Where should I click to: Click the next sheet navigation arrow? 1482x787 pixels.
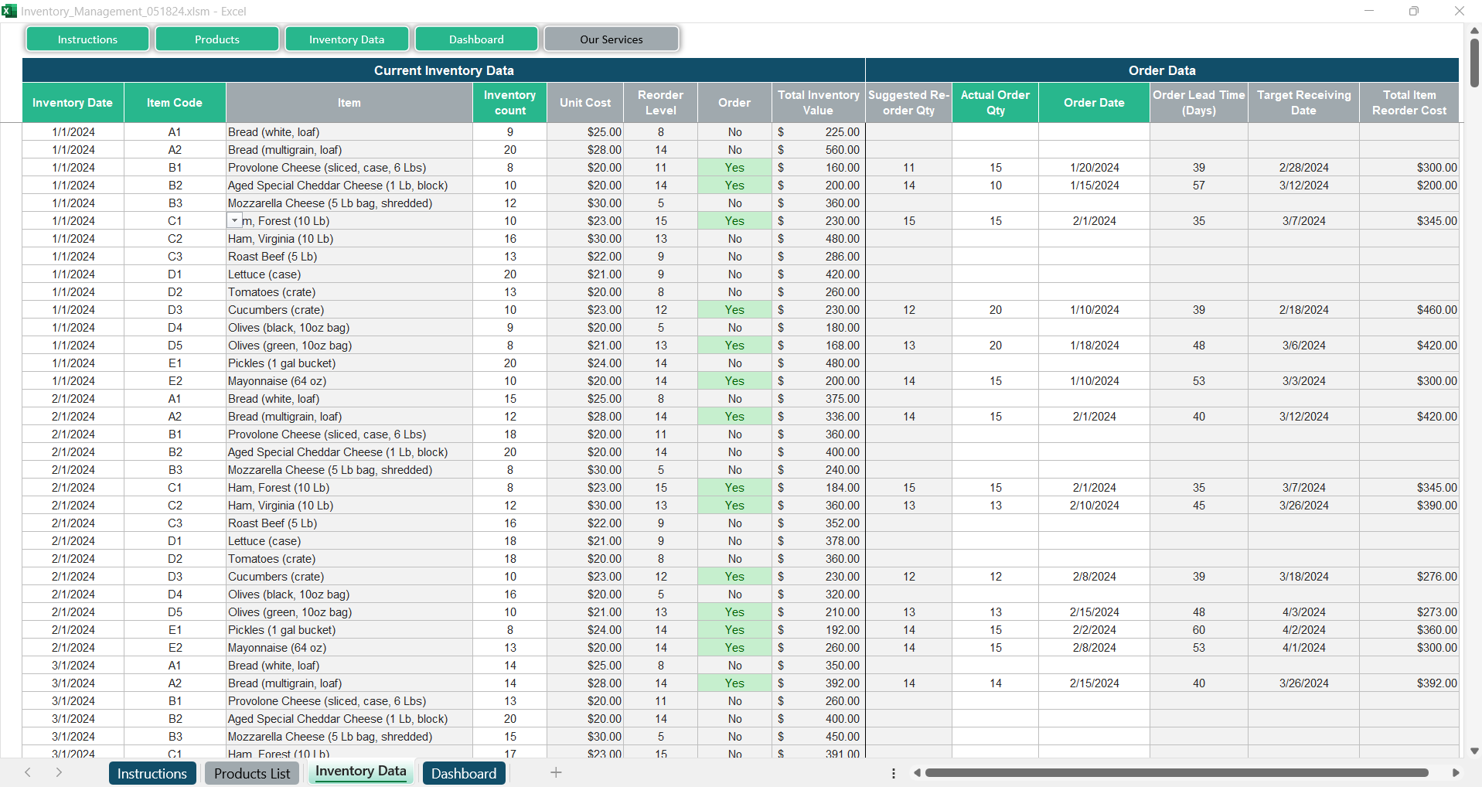click(59, 772)
